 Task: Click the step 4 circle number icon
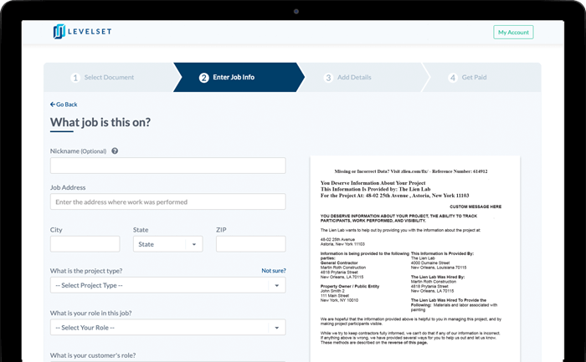[x=453, y=78]
